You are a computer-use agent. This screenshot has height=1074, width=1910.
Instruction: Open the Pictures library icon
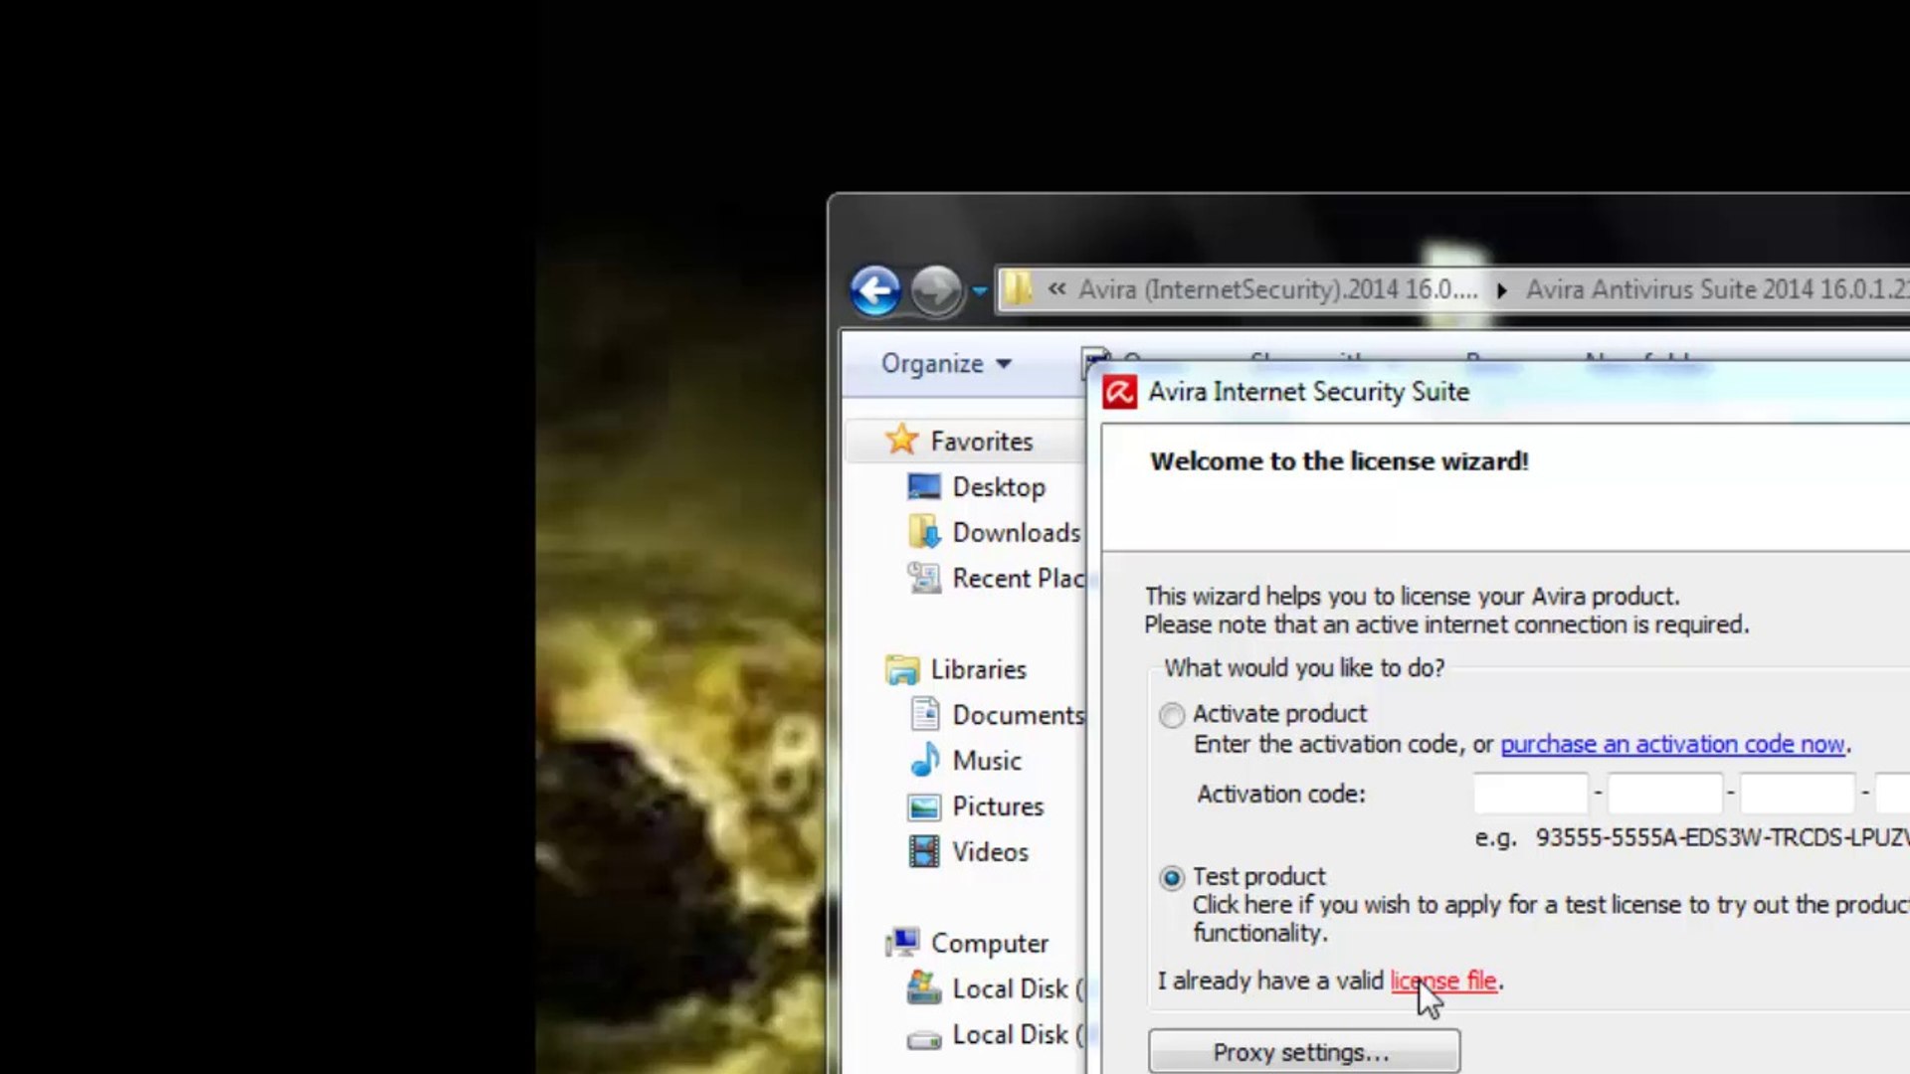pyautogui.click(x=924, y=806)
